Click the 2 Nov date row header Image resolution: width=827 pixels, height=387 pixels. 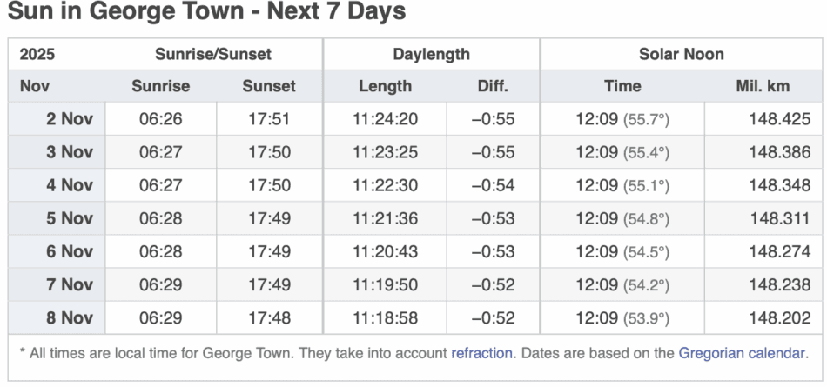70,119
